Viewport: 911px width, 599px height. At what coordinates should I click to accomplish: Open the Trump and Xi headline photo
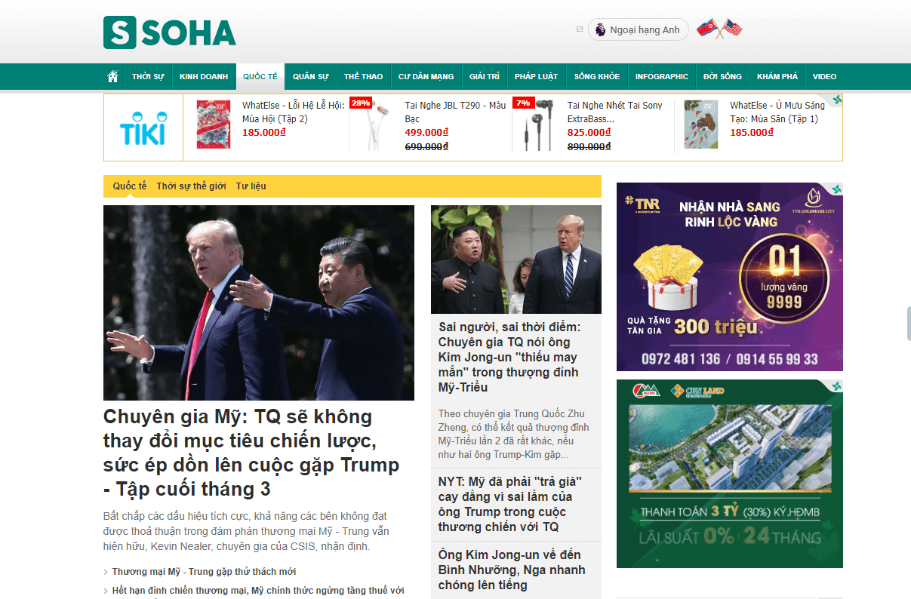259,303
